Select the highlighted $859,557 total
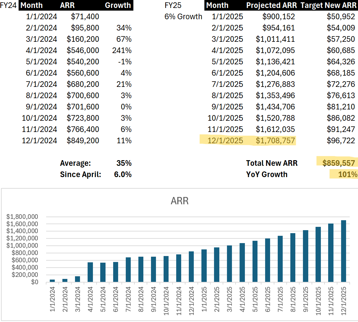 tap(339, 163)
